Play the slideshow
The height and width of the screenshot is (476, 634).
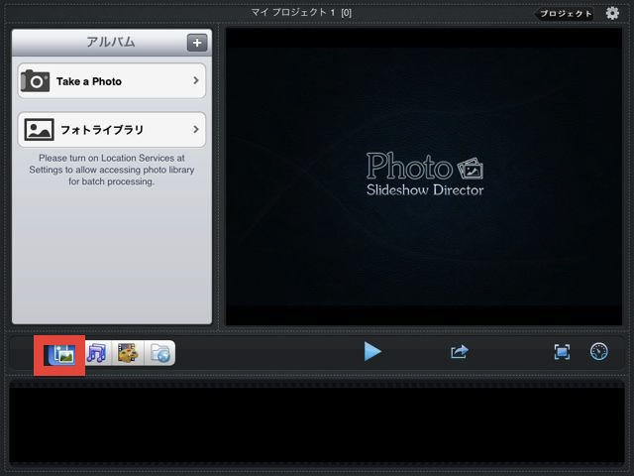pos(372,351)
